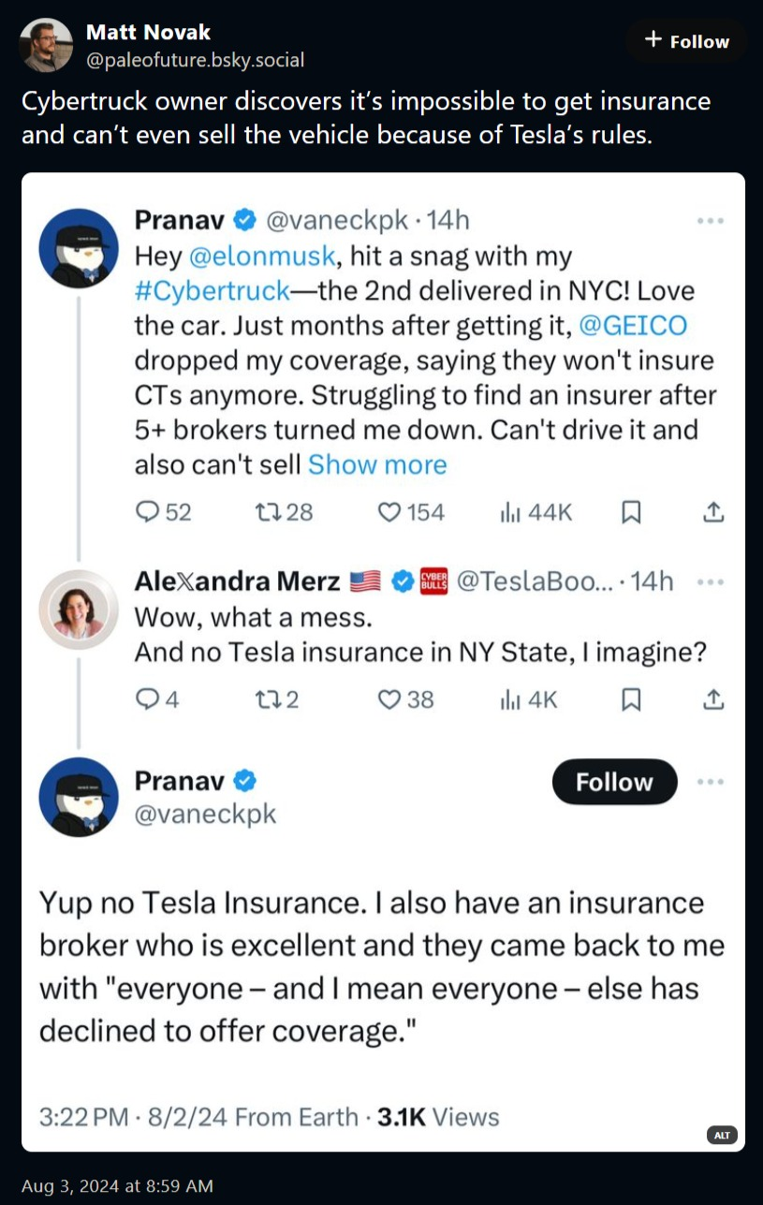Click the retweet icon showing 28
Viewport: 763px width, 1205px height.
tap(267, 512)
